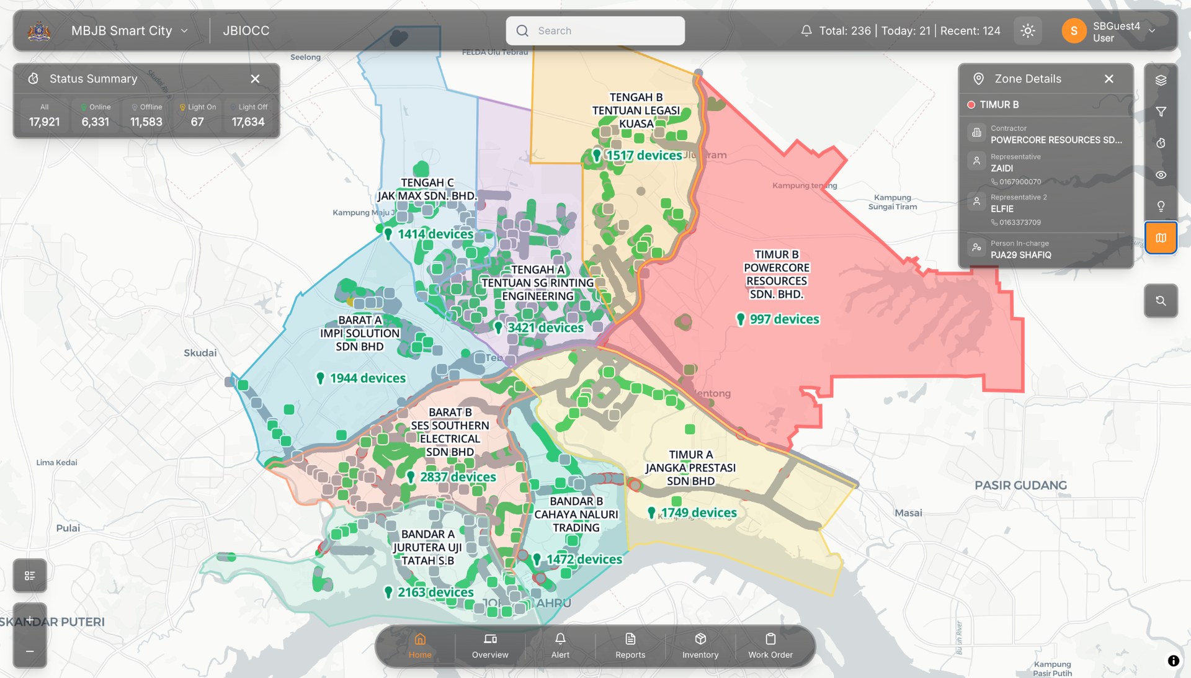Click the person in-charge icon
Image resolution: width=1191 pixels, height=678 pixels.
point(976,248)
